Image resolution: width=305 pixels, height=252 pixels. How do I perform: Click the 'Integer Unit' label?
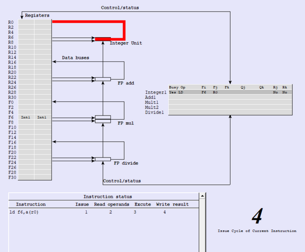[126, 43]
